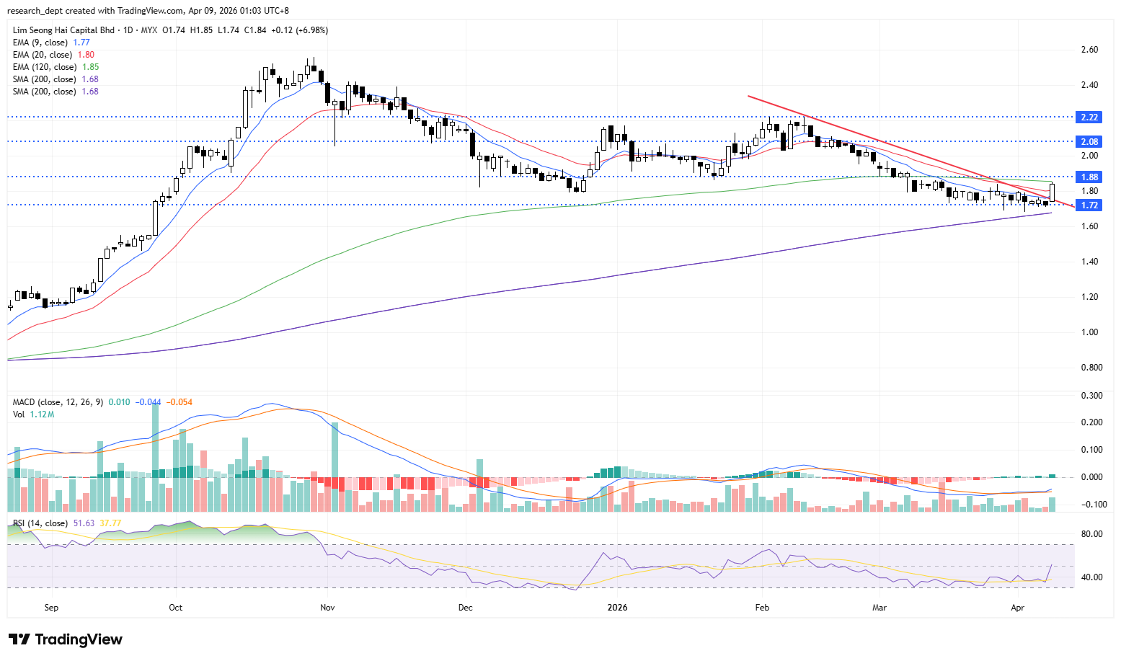Click the EMA (120, close) legend entry
Image resolution: width=1121 pixels, height=661 pixels.
tap(44, 67)
